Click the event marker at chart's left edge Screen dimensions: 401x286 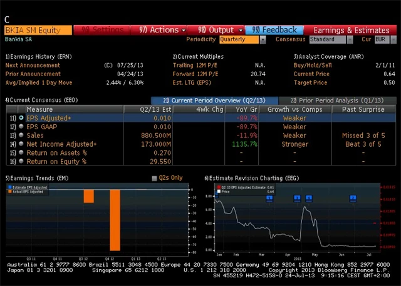click(x=216, y=195)
